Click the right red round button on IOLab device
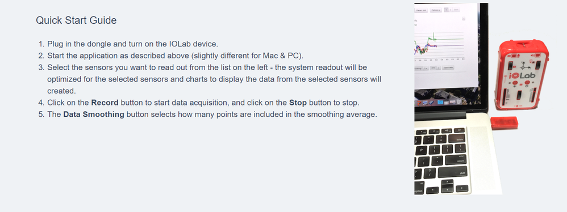567x212 pixels. pos(527,83)
